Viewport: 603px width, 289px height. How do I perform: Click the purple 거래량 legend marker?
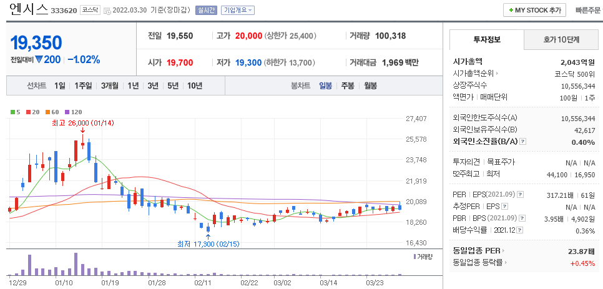(415, 257)
